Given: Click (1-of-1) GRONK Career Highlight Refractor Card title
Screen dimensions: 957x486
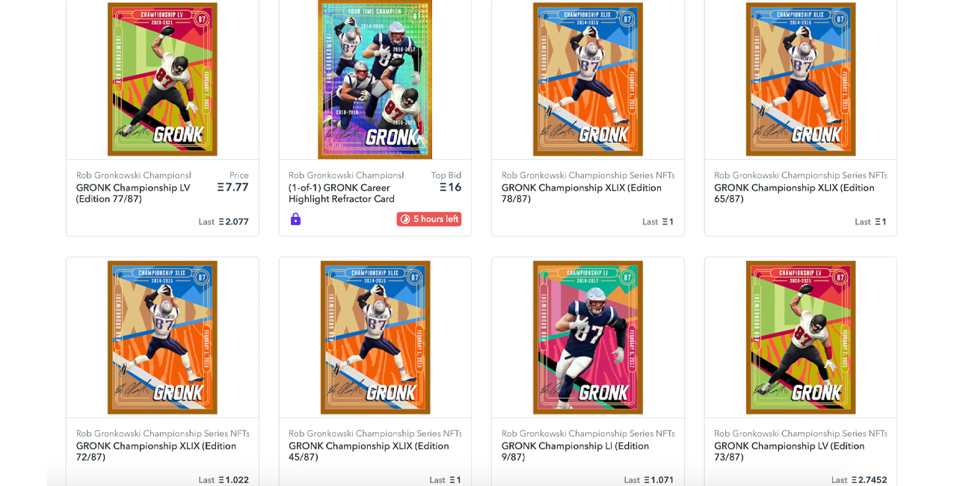Looking at the screenshot, I should coord(342,194).
